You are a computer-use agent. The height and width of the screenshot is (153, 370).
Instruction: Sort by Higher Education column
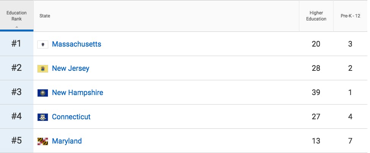tap(316, 16)
